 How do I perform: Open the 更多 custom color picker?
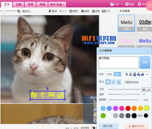click(x=143, y=115)
